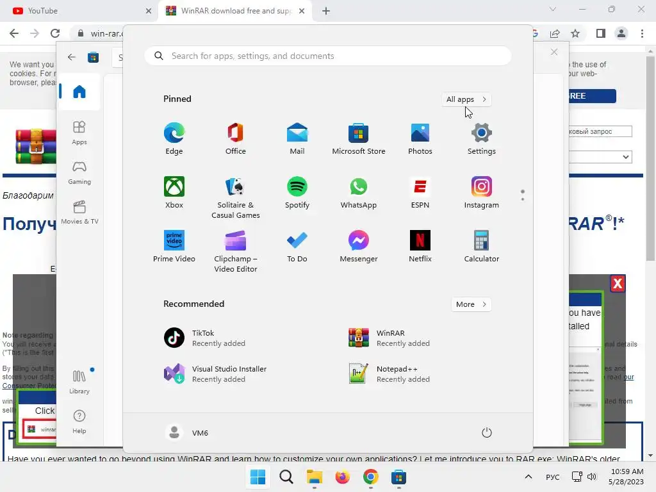Click the power button in Start menu

click(487, 432)
